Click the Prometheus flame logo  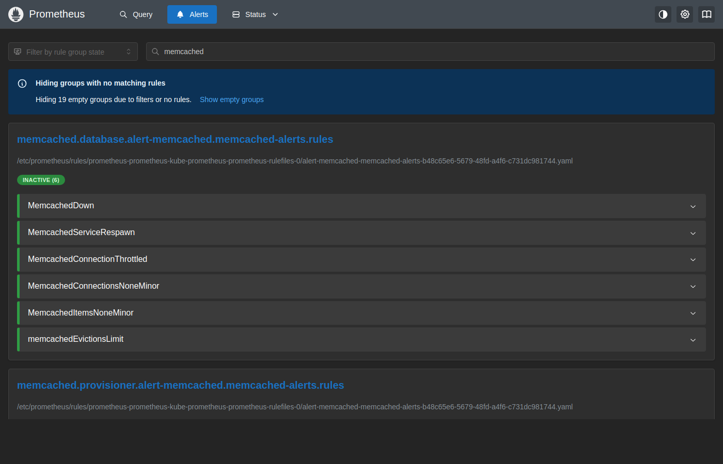tap(16, 14)
